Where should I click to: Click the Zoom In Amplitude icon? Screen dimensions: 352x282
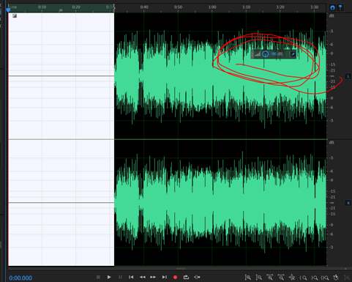click(x=248, y=278)
